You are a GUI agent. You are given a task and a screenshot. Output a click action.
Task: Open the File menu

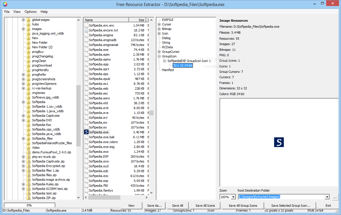point(7,12)
